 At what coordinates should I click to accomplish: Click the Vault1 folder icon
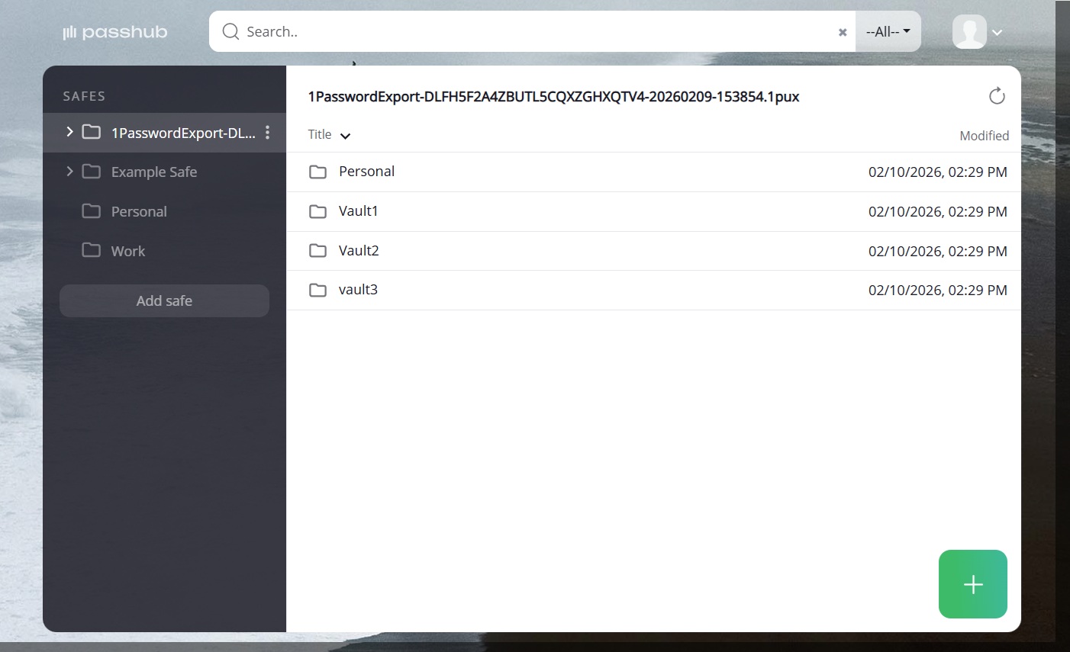[x=317, y=211]
